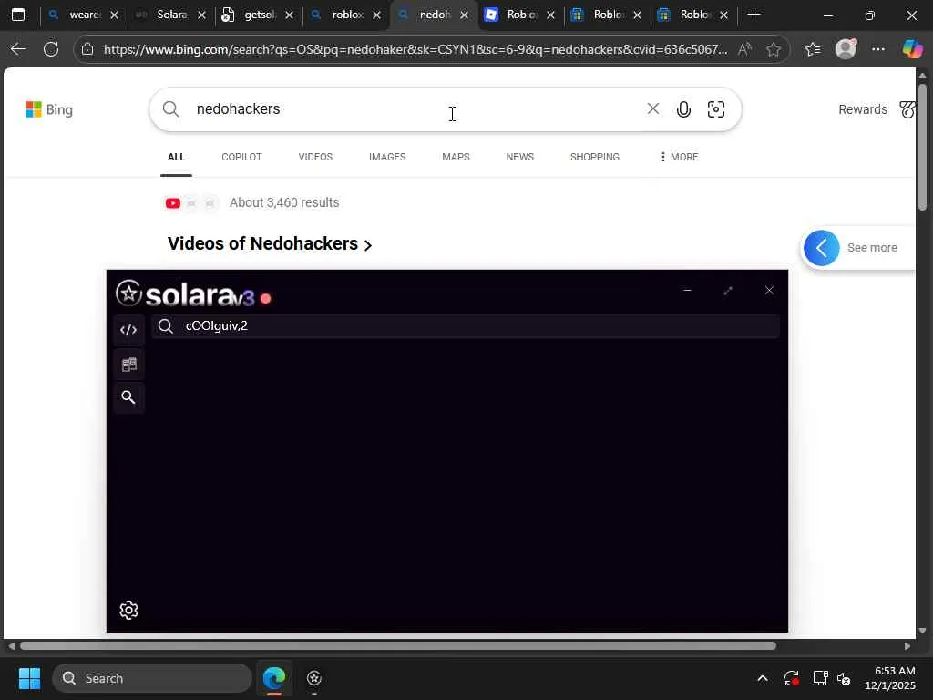Click the network status tray icon
Image resolution: width=933 pixels, height=700 pixels.
tap(821, 678)
